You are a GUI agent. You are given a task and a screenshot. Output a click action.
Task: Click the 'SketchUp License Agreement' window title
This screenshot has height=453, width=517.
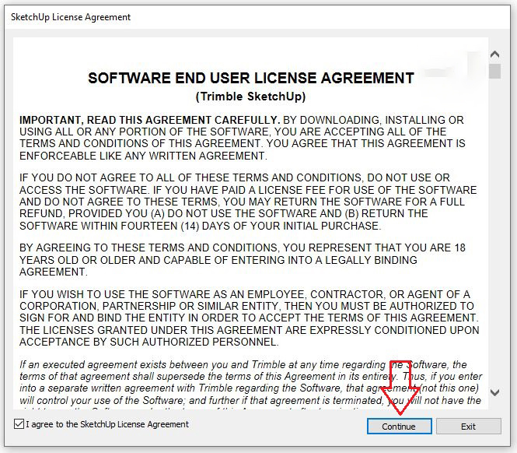[x=71, y=17]
